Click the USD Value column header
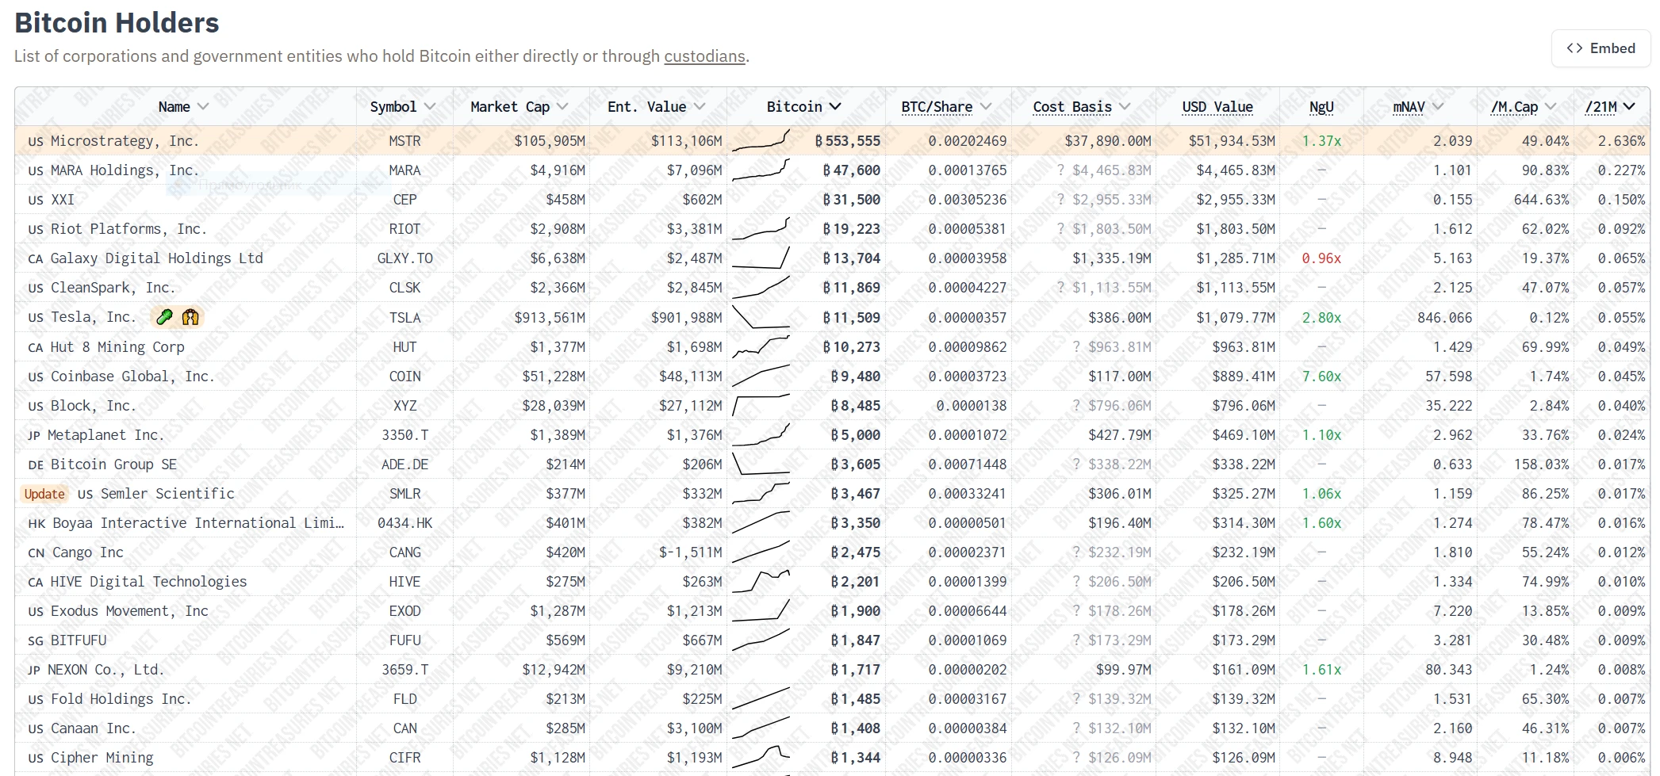 [1217, 107]
